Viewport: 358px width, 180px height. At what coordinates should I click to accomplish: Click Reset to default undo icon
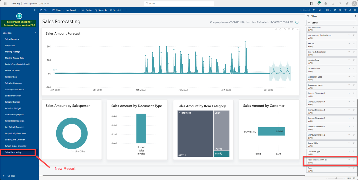(314, 10)
